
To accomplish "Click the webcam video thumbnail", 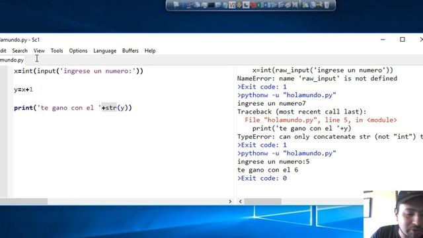I will pyautogui.click(x=393, y=214).
